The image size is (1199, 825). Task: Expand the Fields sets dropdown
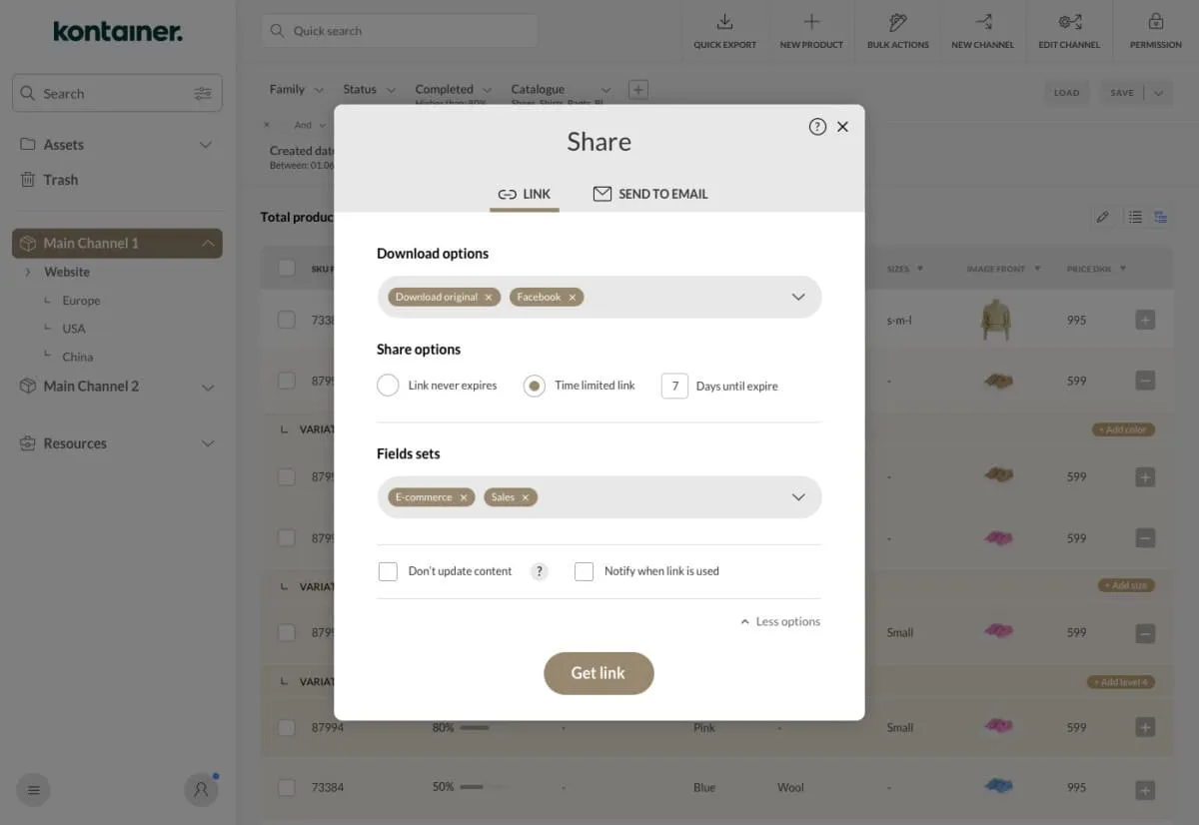point(798,497)
